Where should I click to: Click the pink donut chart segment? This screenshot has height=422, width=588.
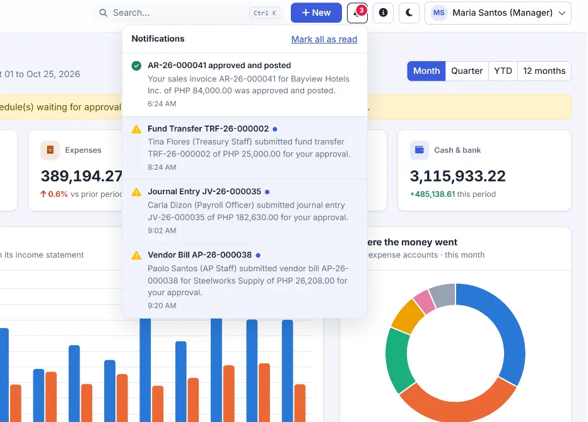pyautogui.click(x=425, y=302)
